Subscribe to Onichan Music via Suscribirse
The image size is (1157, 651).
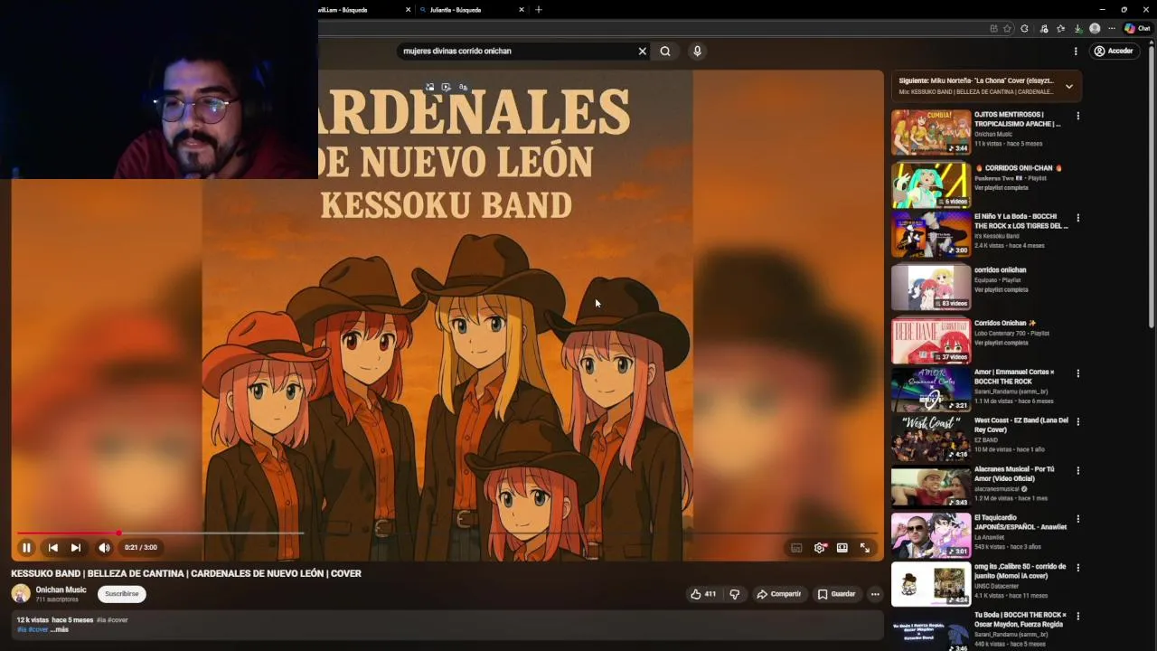(121, 594)
